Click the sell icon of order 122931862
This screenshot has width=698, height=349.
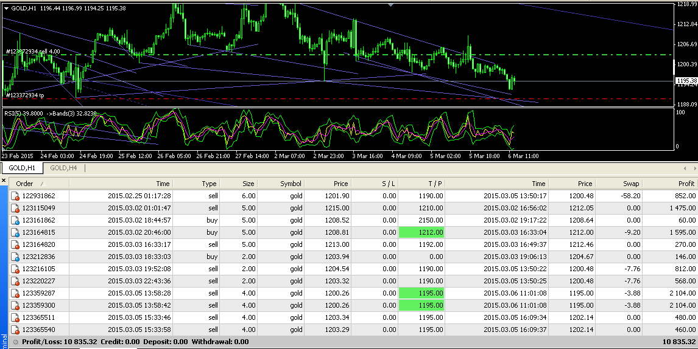point(15,196)
